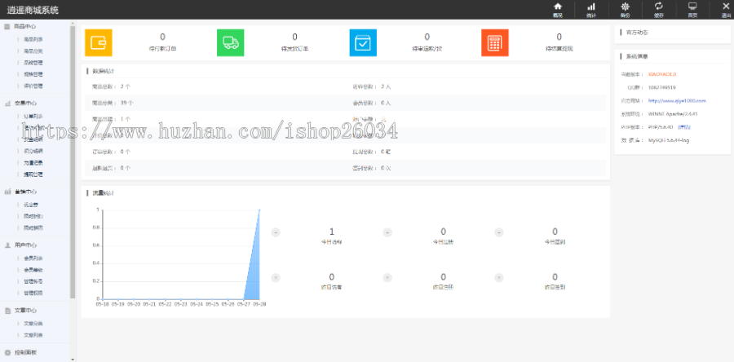Click the 待结算提现 count label

coord(559,49)
